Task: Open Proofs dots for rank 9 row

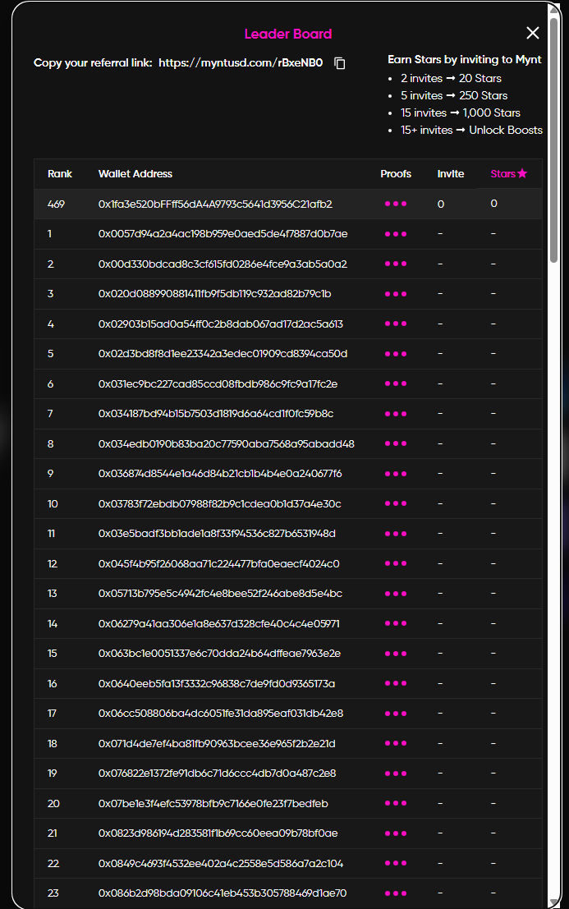Action: click(396, 474)
